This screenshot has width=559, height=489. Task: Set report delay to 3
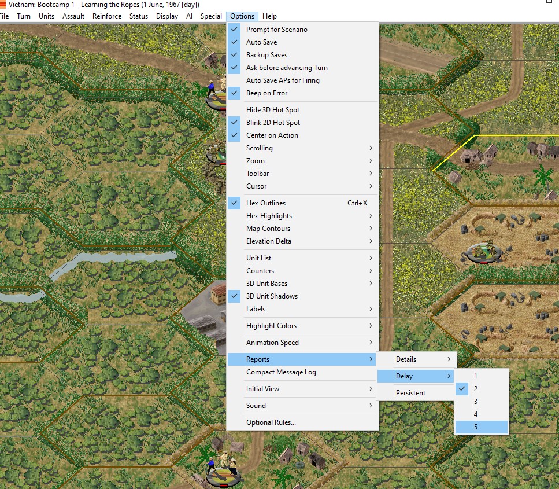[482, 402]
